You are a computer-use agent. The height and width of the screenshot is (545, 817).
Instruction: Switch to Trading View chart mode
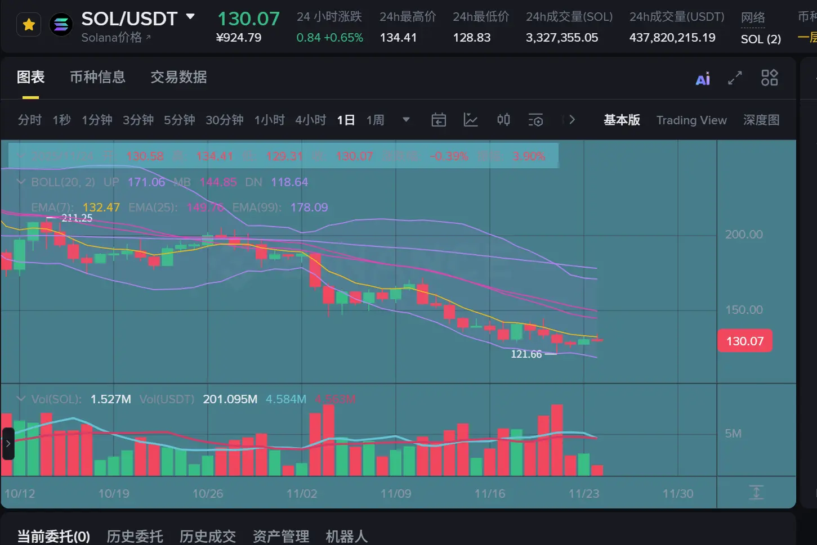click(691, 120)
